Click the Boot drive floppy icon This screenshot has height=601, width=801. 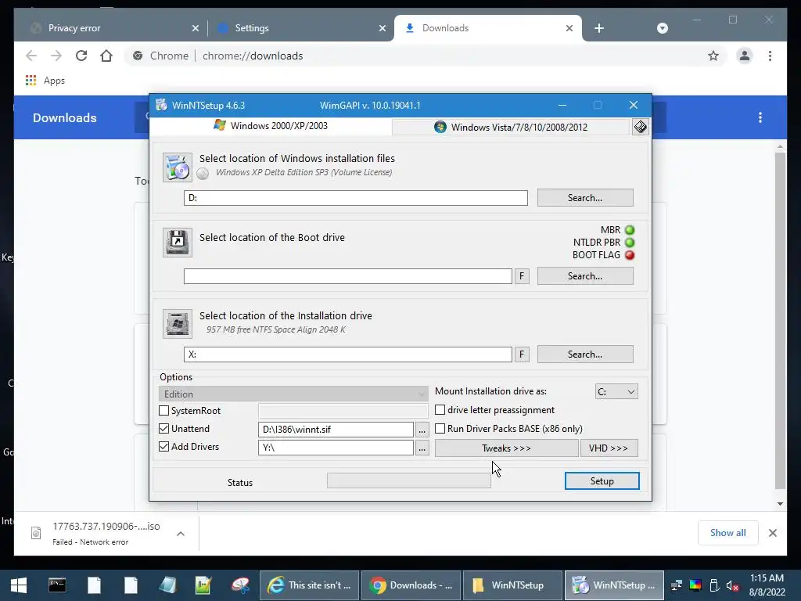click(x=178, y=243)
